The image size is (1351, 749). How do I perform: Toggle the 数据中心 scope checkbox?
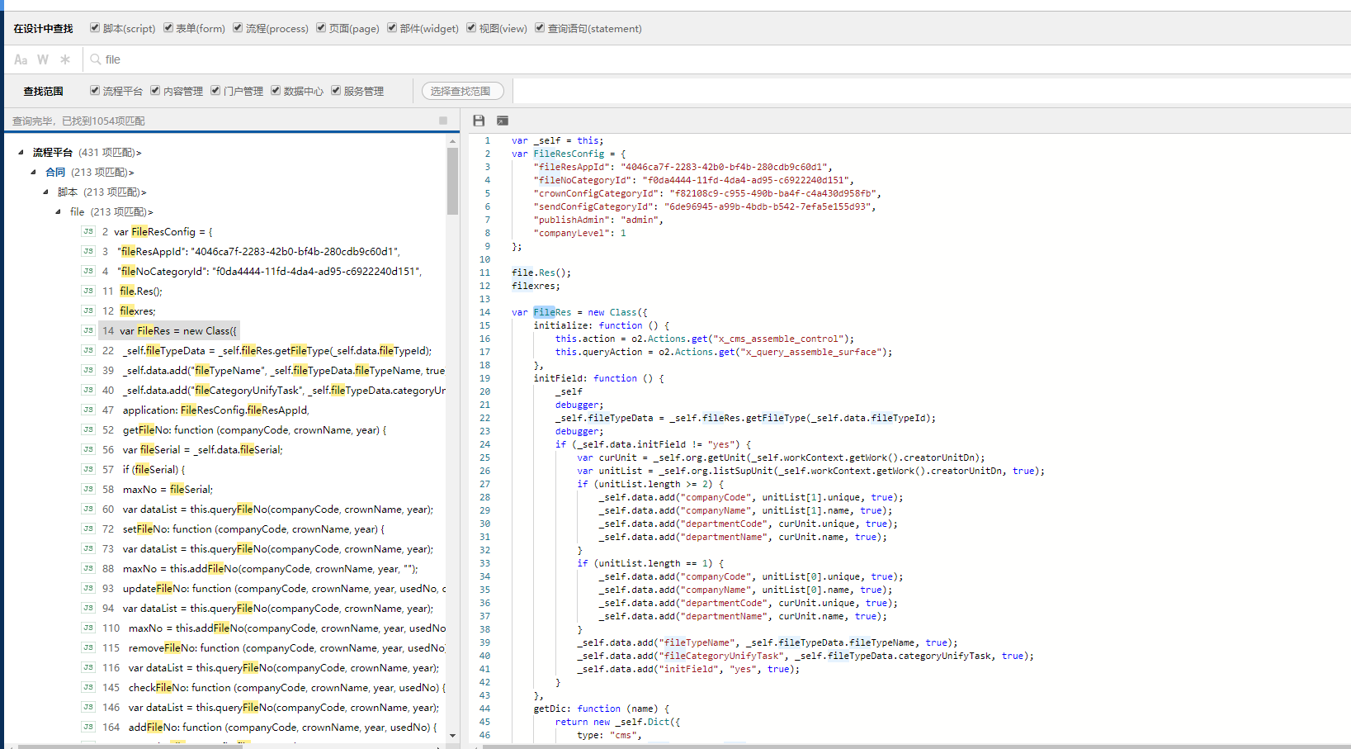pyautogui.click(x=276, y=90)
